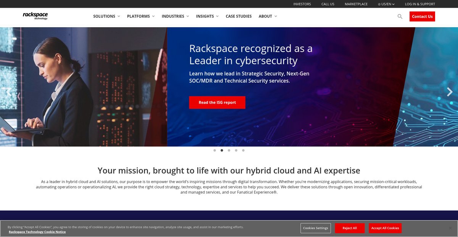
Task: Click the Contact Us button
Action: tap(422, 16)
